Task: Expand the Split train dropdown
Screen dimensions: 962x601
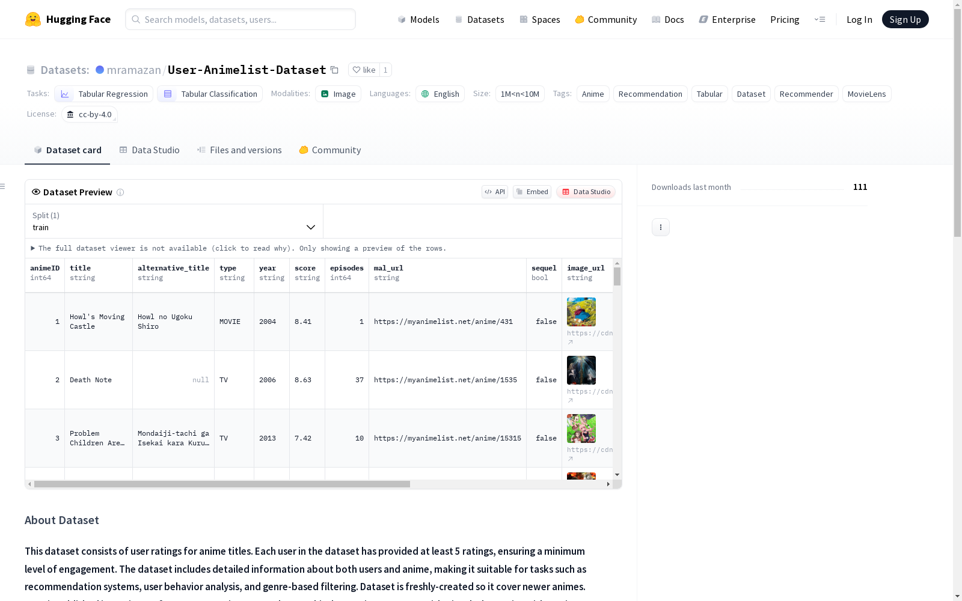Action: (174, 221)
